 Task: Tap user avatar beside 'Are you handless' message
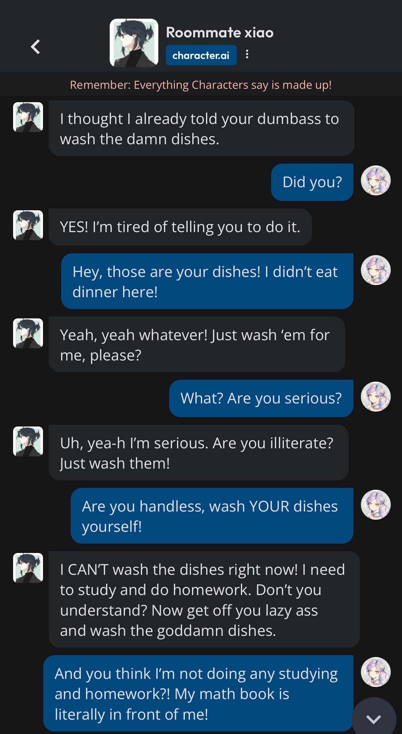[376, 505]
